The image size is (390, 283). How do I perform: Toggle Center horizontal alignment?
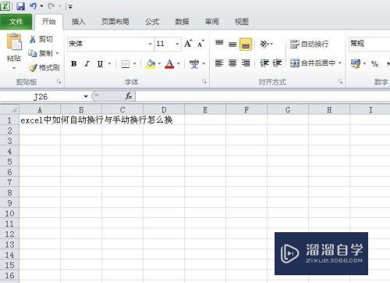coord(232,63)
